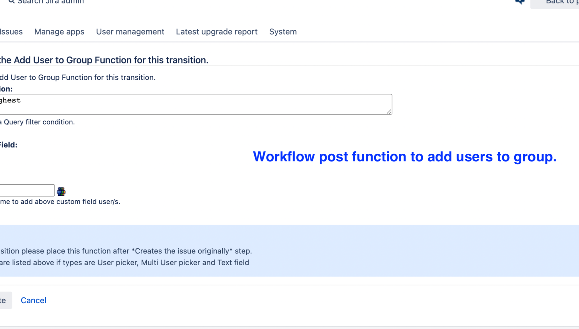Focus the group name input box
579x329 pixels.
[x=27, y=190]
